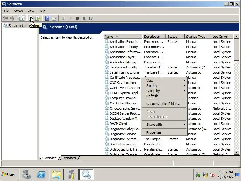Click the scrollbar down arrow
241x181 pixels.
pos(236,152)
